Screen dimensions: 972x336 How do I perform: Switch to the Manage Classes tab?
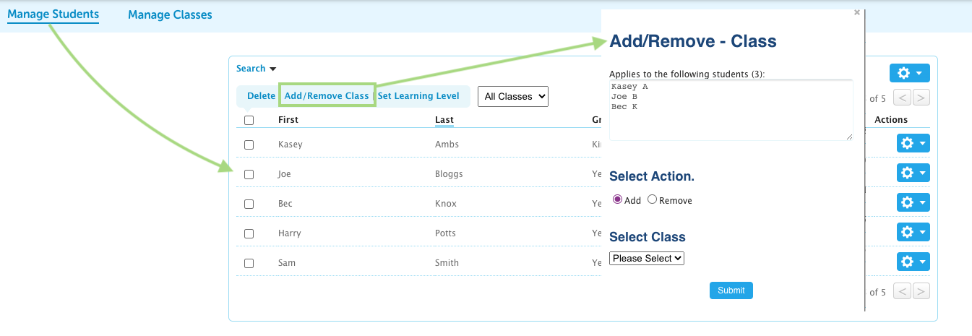(170, 14)
